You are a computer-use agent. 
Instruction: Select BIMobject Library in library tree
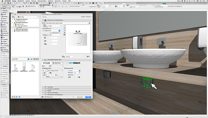[21, 21]
